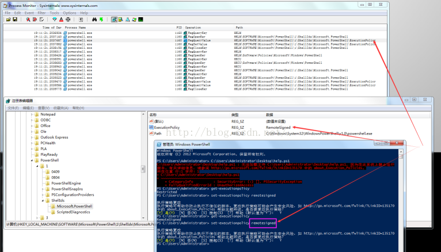Open the Help menu in Process Monitor
Image resolution: width=441 pixels, height=252 pixels.
pos(84,13)
